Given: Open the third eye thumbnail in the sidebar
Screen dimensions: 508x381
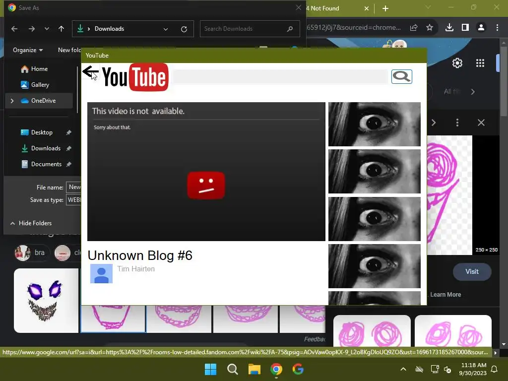Looking at the screenshot, I should click(374, 219).
